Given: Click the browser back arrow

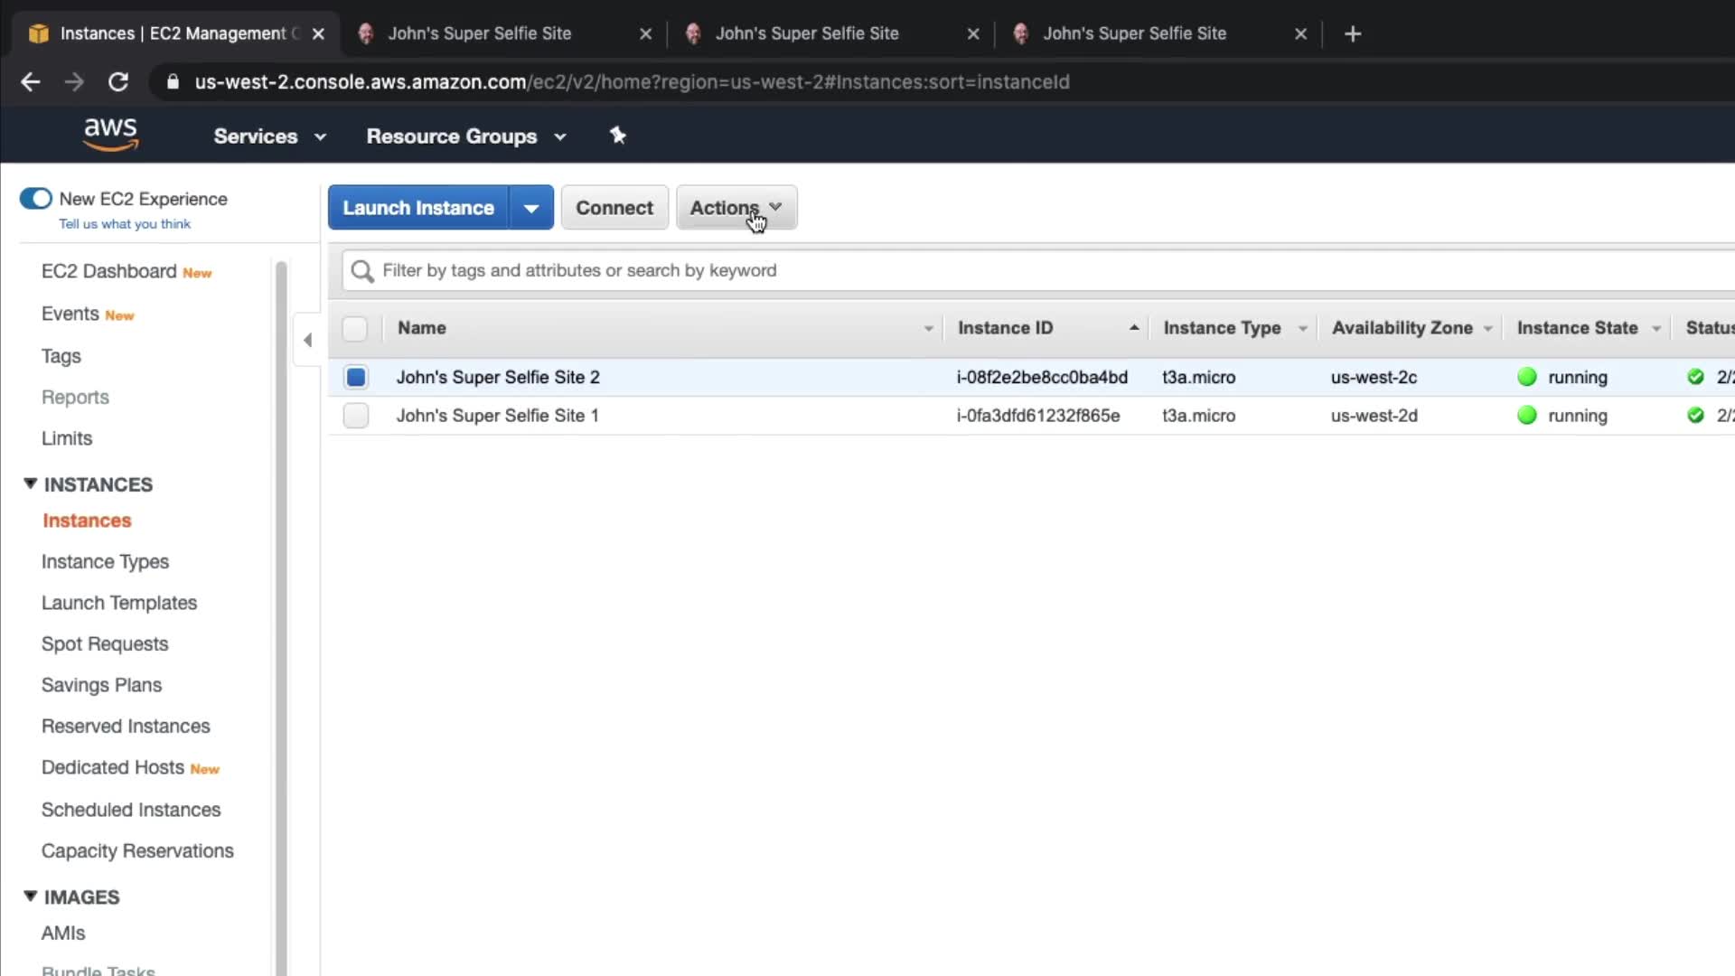Looking at the screenshot, I should [30, 82].
